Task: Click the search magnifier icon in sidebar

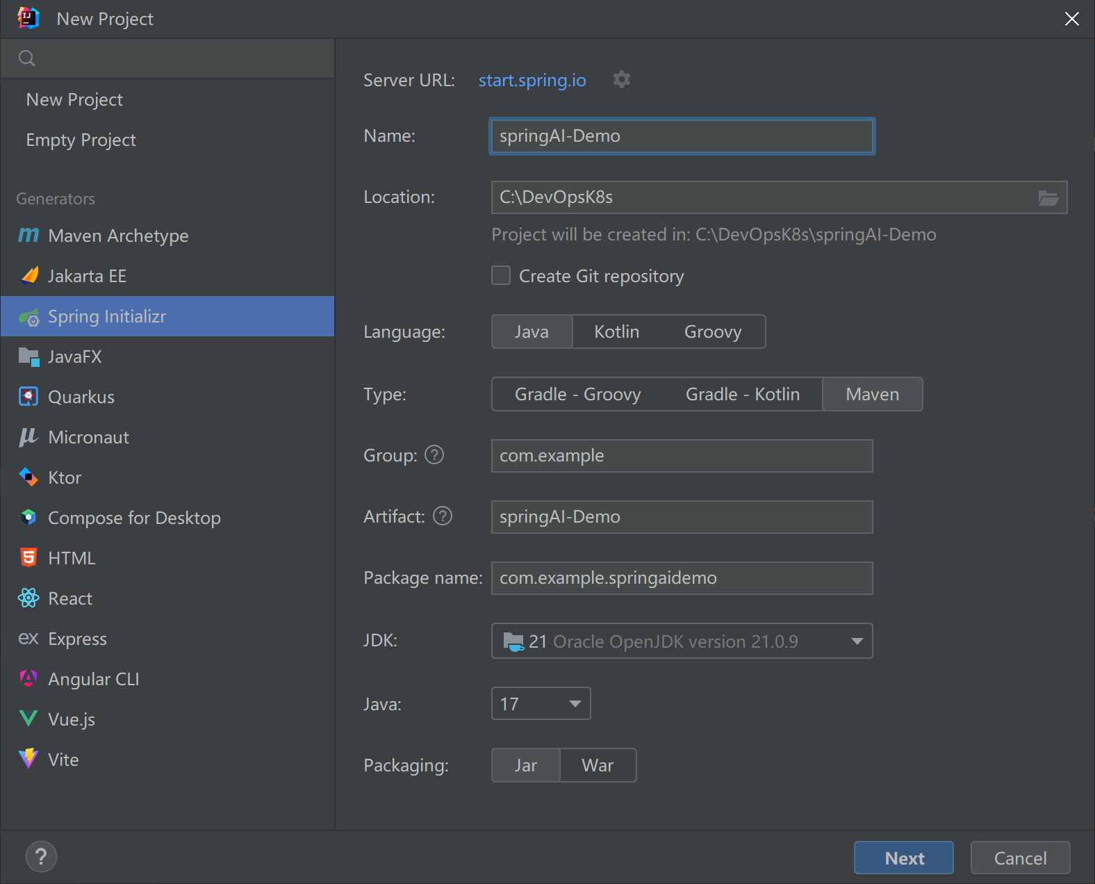Action: coord(27,58)
